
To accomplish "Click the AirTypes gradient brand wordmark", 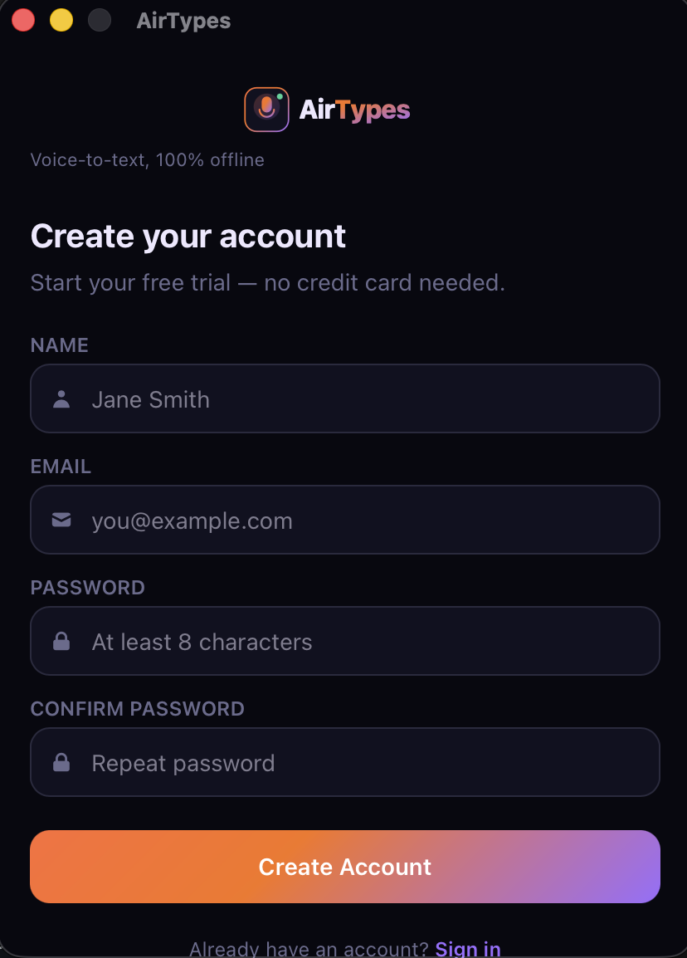I will (x=354, y=110).
